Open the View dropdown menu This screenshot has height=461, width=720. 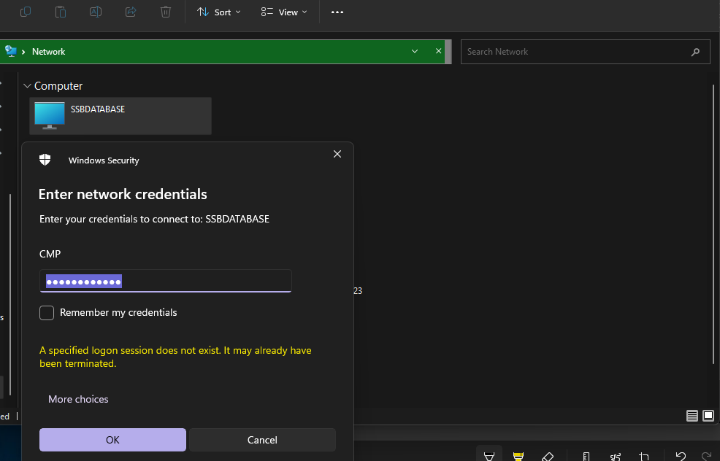284,12
